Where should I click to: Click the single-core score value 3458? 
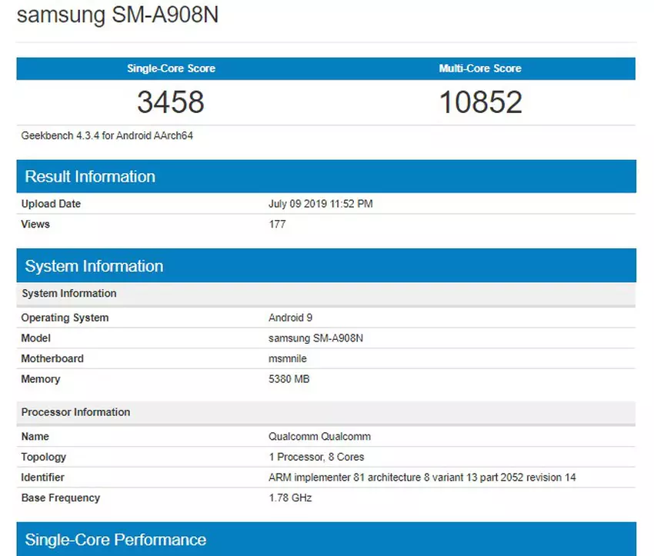pyautogui.click(x=171, y=102)
